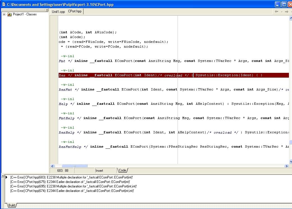Screen dimensions: 292x209
Task: Click the code line starting with 'ResHelp */'
Action: point(174,133)
